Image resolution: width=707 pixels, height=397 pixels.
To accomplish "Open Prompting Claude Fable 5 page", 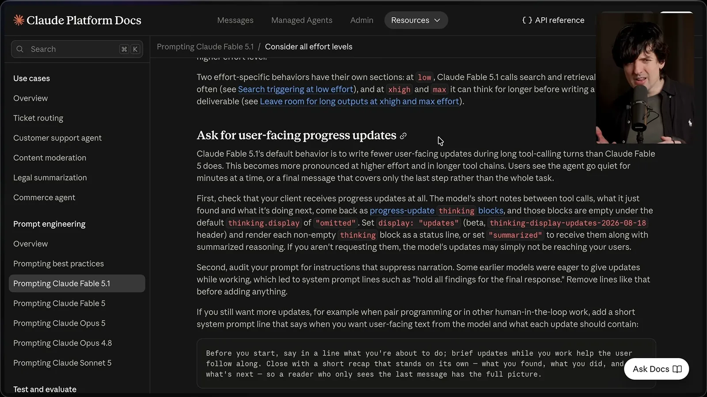I will point(59,303).
